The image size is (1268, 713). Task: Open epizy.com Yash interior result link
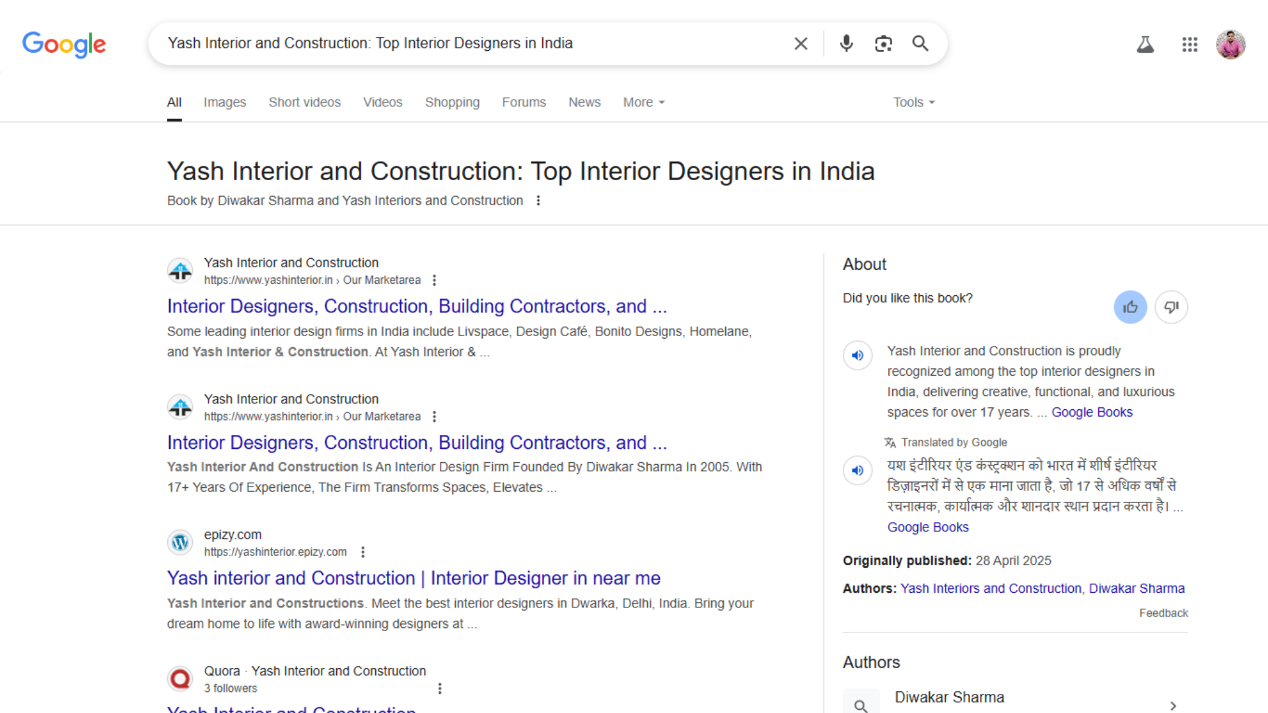pyautogui.click(x=413, y=578)
